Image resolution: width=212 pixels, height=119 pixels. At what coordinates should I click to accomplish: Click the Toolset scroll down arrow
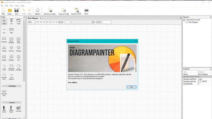click(x=24, y=118)
